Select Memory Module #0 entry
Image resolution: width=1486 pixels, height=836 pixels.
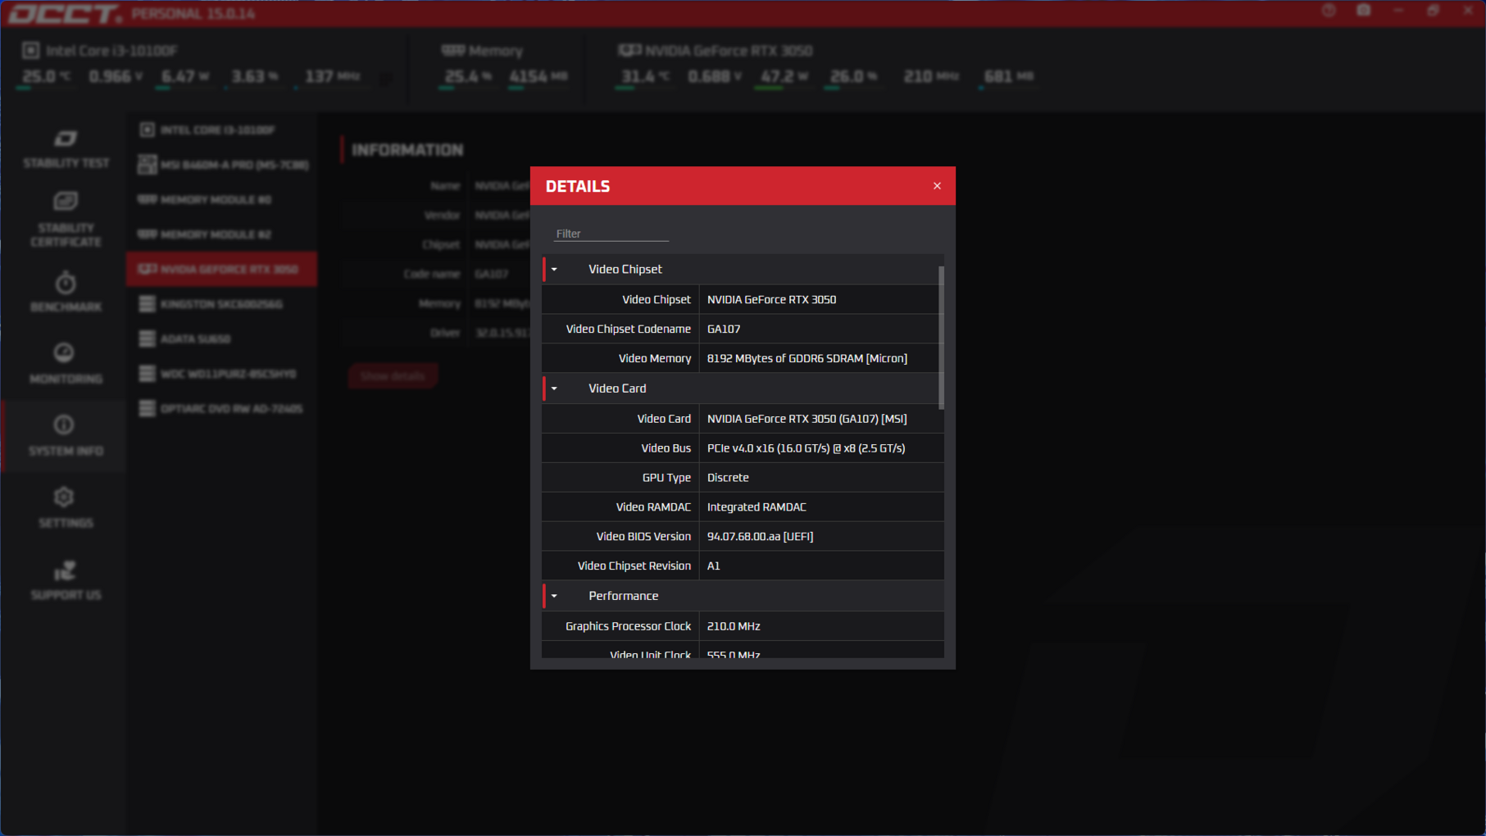[221, 199]
